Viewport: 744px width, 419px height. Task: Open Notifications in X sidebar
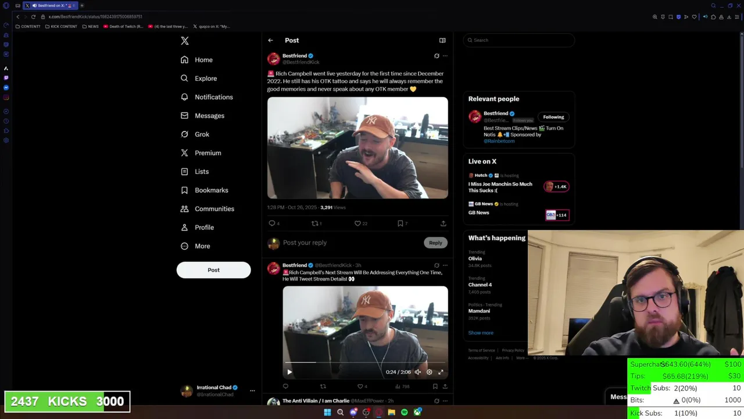206,97
